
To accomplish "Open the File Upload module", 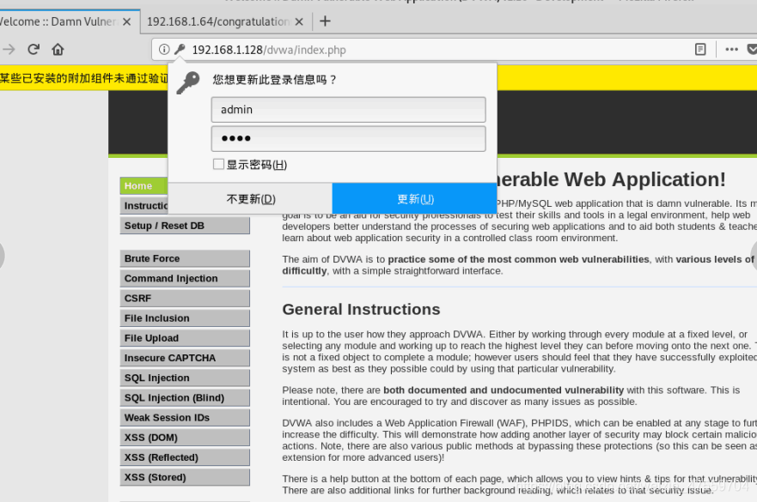I will [x=185, y=338].
